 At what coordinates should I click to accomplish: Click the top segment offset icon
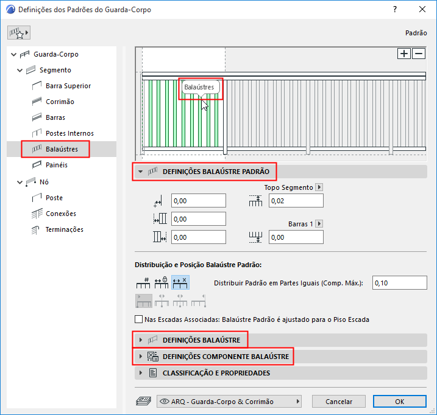coord(255,201)
